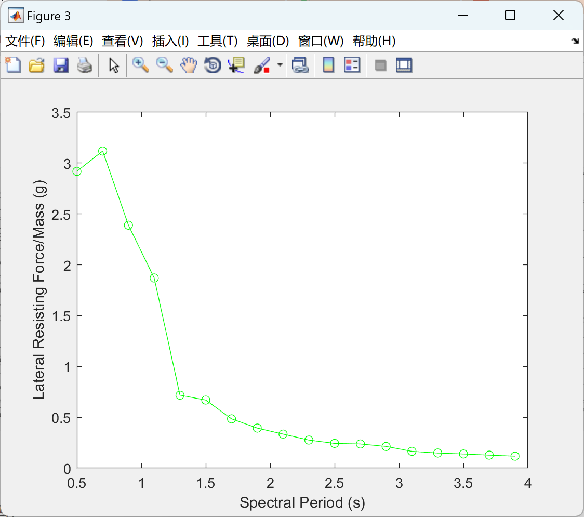Click the y-axis label Lateral Resisting Force/Mass
This screenshot has width=584, height=517.
coord(39,290)
